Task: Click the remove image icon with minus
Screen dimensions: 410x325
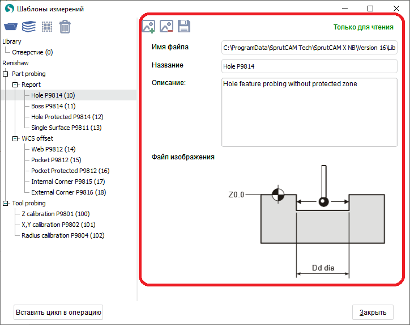Action: tap(166, 26)
